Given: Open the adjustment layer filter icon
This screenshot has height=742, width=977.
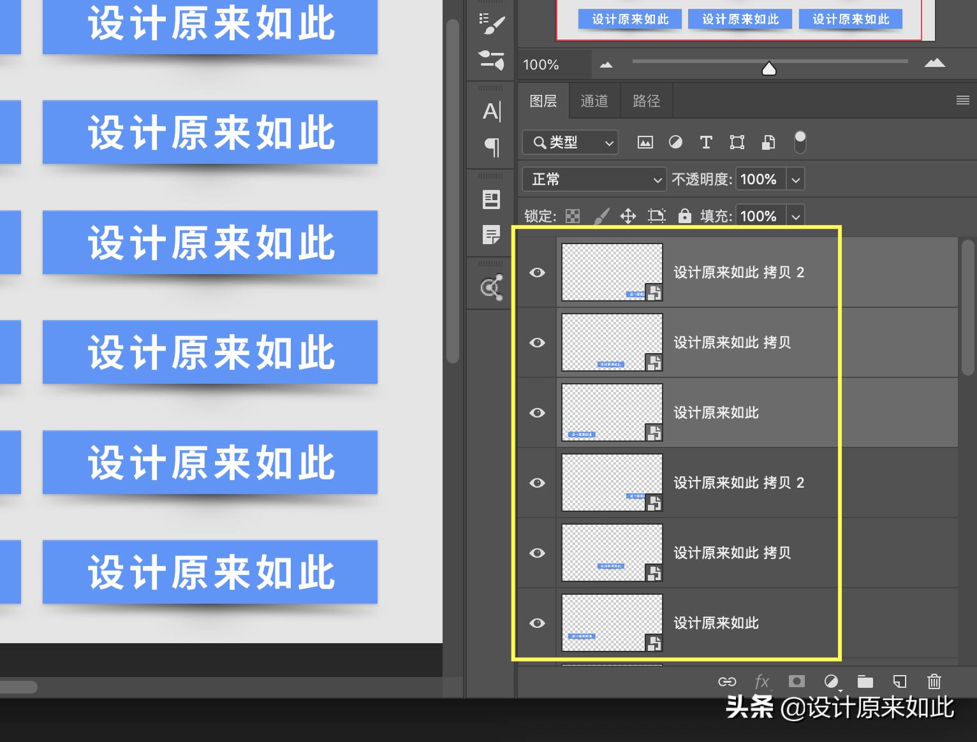Looking at the screenshot, I should 675,142.
